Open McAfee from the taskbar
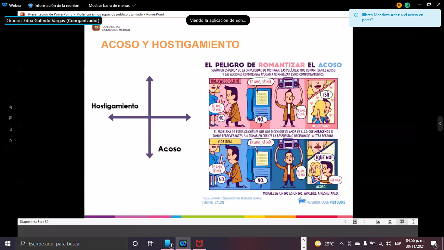This screenshot has width=444, height=250. (199, 243)
